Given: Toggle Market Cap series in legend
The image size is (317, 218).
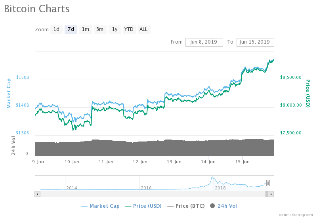Looking at the screenshot, I should [x=100, y=206].
